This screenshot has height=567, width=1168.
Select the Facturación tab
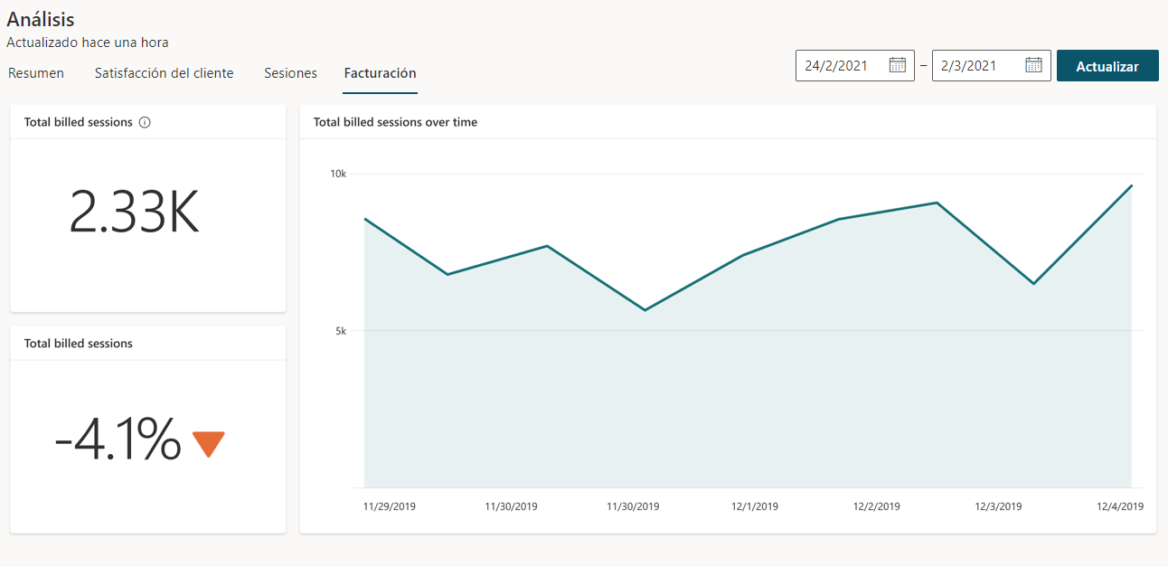pos(380,73)
